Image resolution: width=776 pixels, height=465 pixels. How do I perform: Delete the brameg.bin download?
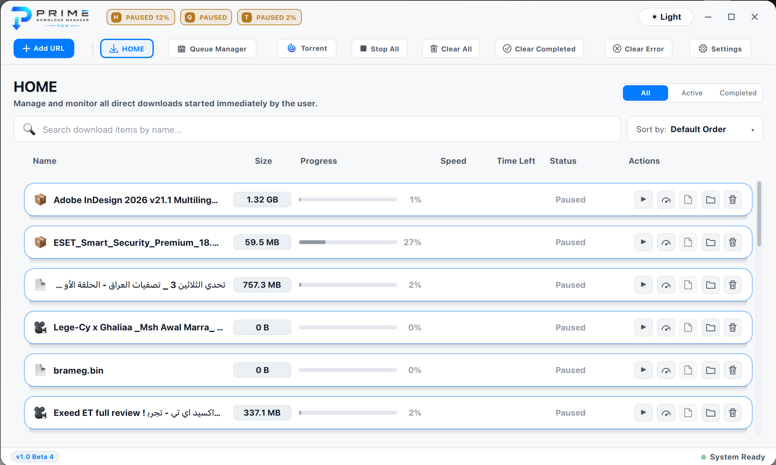click(x=733, y=370)
